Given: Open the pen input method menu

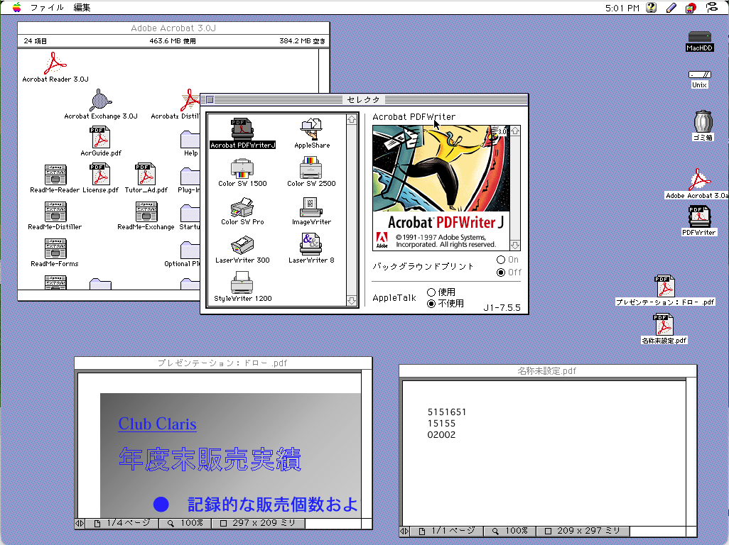Looking at the screenshot, I should (671, 7).
